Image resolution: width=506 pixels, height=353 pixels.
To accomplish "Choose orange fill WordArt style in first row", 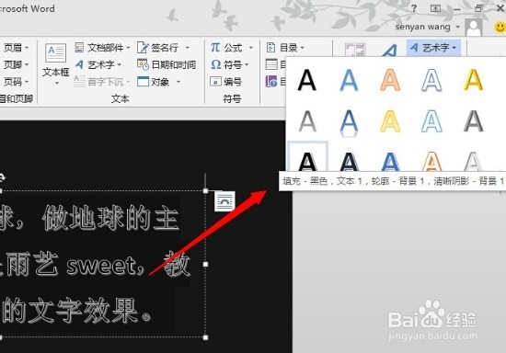I will click(390, 80).
